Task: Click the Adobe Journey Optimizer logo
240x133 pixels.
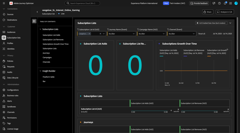Action: pos(11,3)
